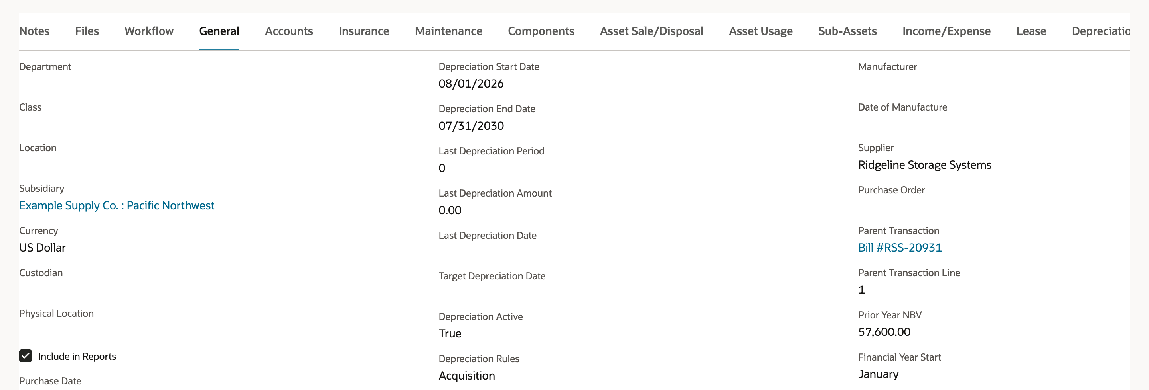Click the Depreciation End Date value 07/31/2030
This screenshot has height=390, width=1149.
pyautogui.click(x=471, y=126)
